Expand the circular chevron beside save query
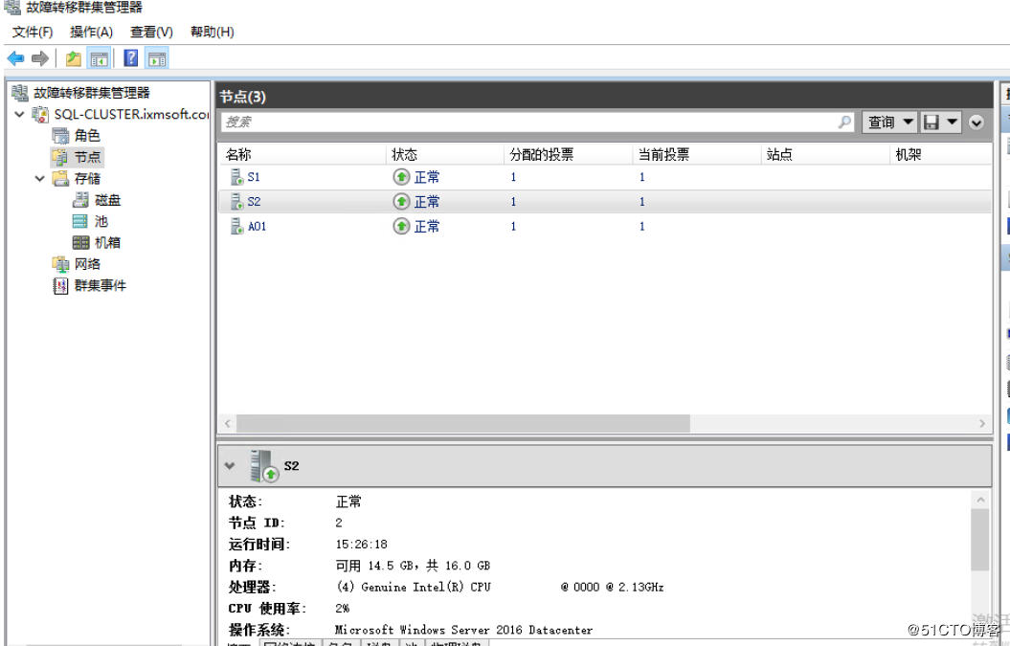Screen dimensions: 1010x646 tap(976, 123)
